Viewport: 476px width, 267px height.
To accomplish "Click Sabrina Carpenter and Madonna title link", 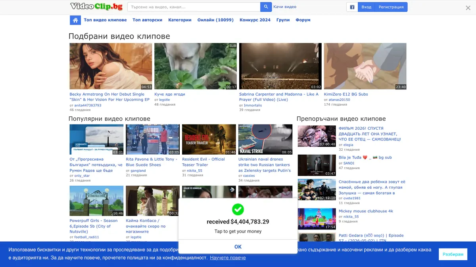I will point(279,97).
